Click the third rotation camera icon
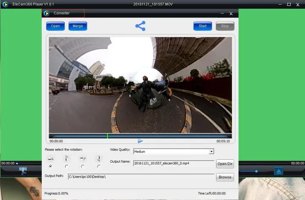305x200 pixels. click(x=83, y=159)
